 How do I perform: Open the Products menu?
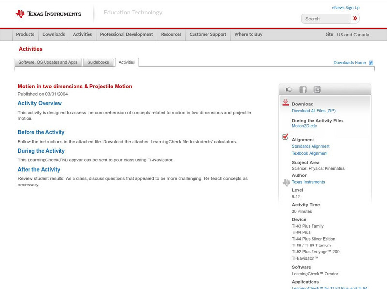pos(25,34)
